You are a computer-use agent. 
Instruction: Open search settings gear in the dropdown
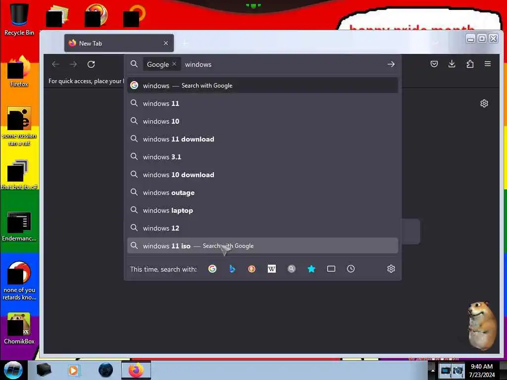tap(391, 269)
